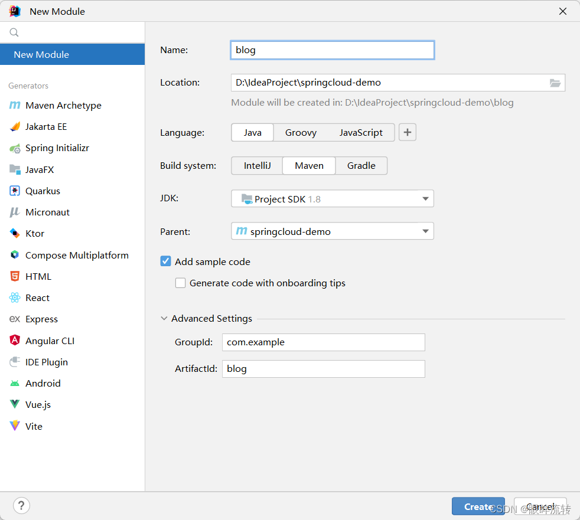Close the New Module dialog
Viewport: 580px width, 520px height.
pyautogui.click(x=563, y=11)
